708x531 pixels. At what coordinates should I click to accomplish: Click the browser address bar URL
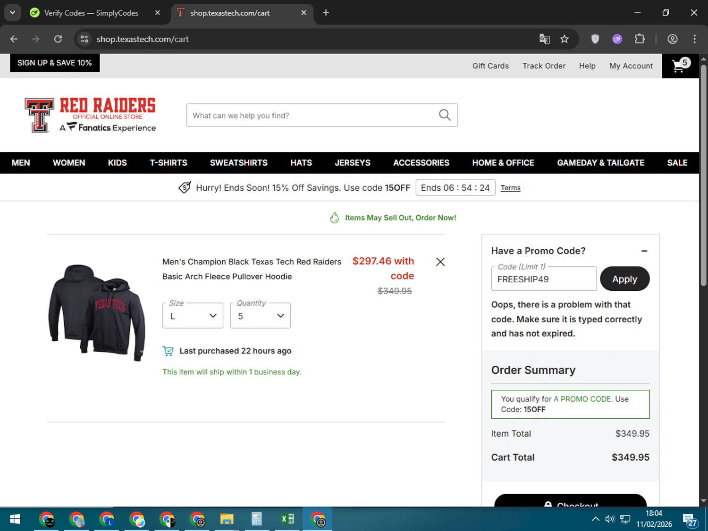143,39
